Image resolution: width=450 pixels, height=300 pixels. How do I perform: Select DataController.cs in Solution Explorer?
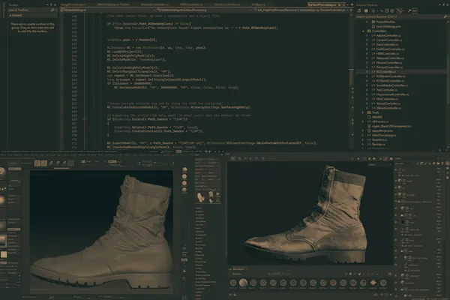point(387,44)
